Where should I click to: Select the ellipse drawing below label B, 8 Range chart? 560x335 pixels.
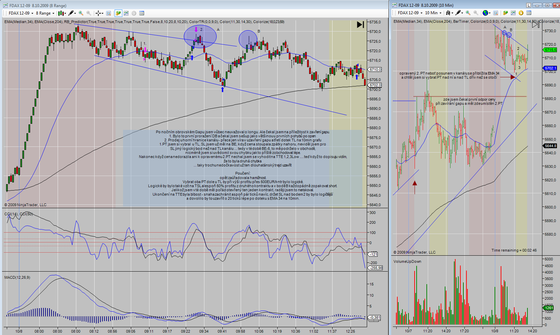(x=248, y=40)
